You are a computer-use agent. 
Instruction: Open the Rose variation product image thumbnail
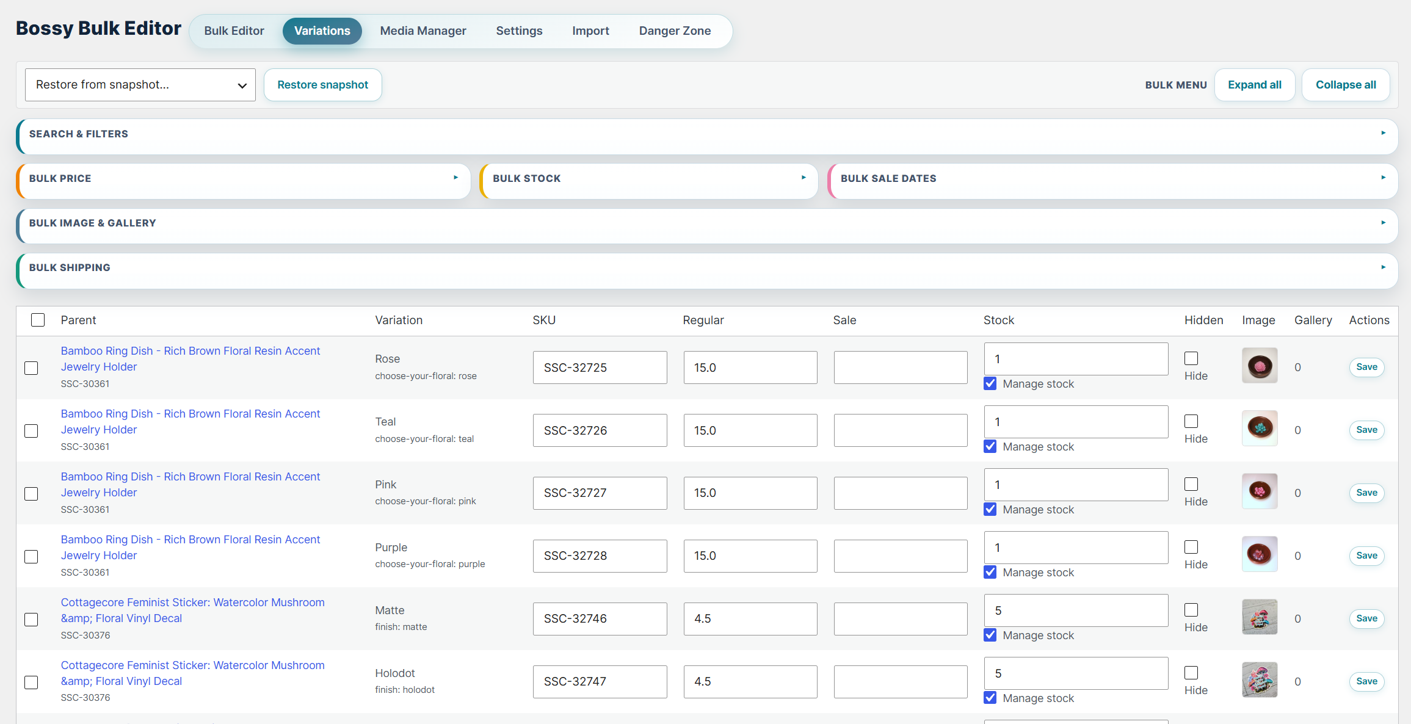1260,366
